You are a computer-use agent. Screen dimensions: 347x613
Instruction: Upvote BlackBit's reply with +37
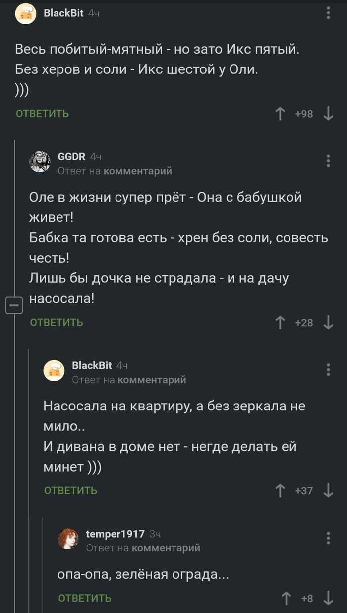[280, 491]
